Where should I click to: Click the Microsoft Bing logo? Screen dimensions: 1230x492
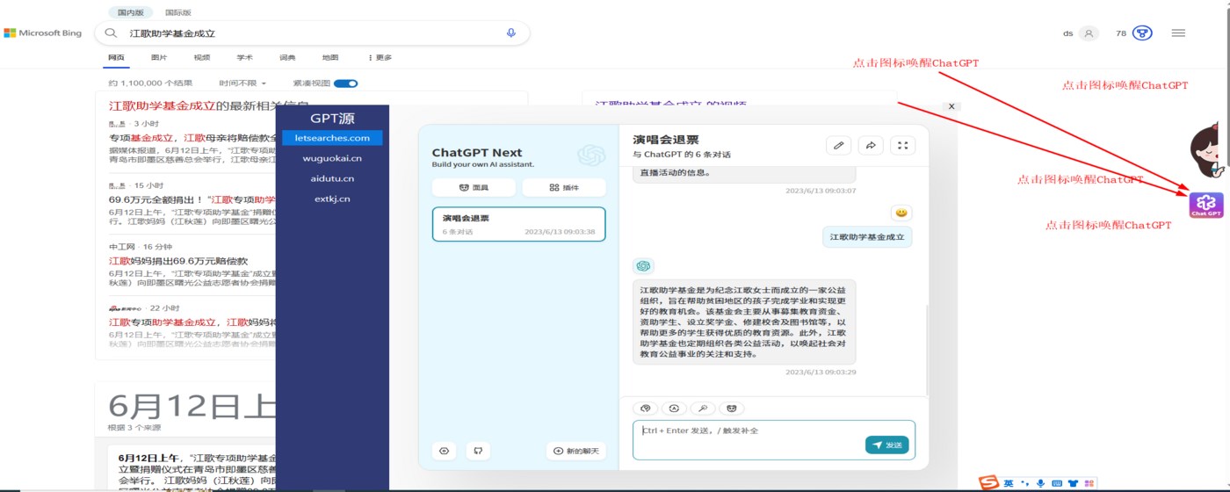[x=43, y=33]
